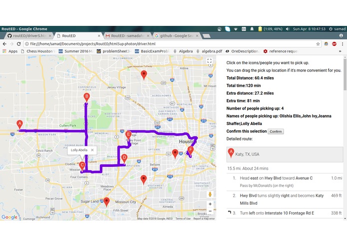Screen dimensions: 347x246
Task: Open notification bell in system tray
Action: 252,29
